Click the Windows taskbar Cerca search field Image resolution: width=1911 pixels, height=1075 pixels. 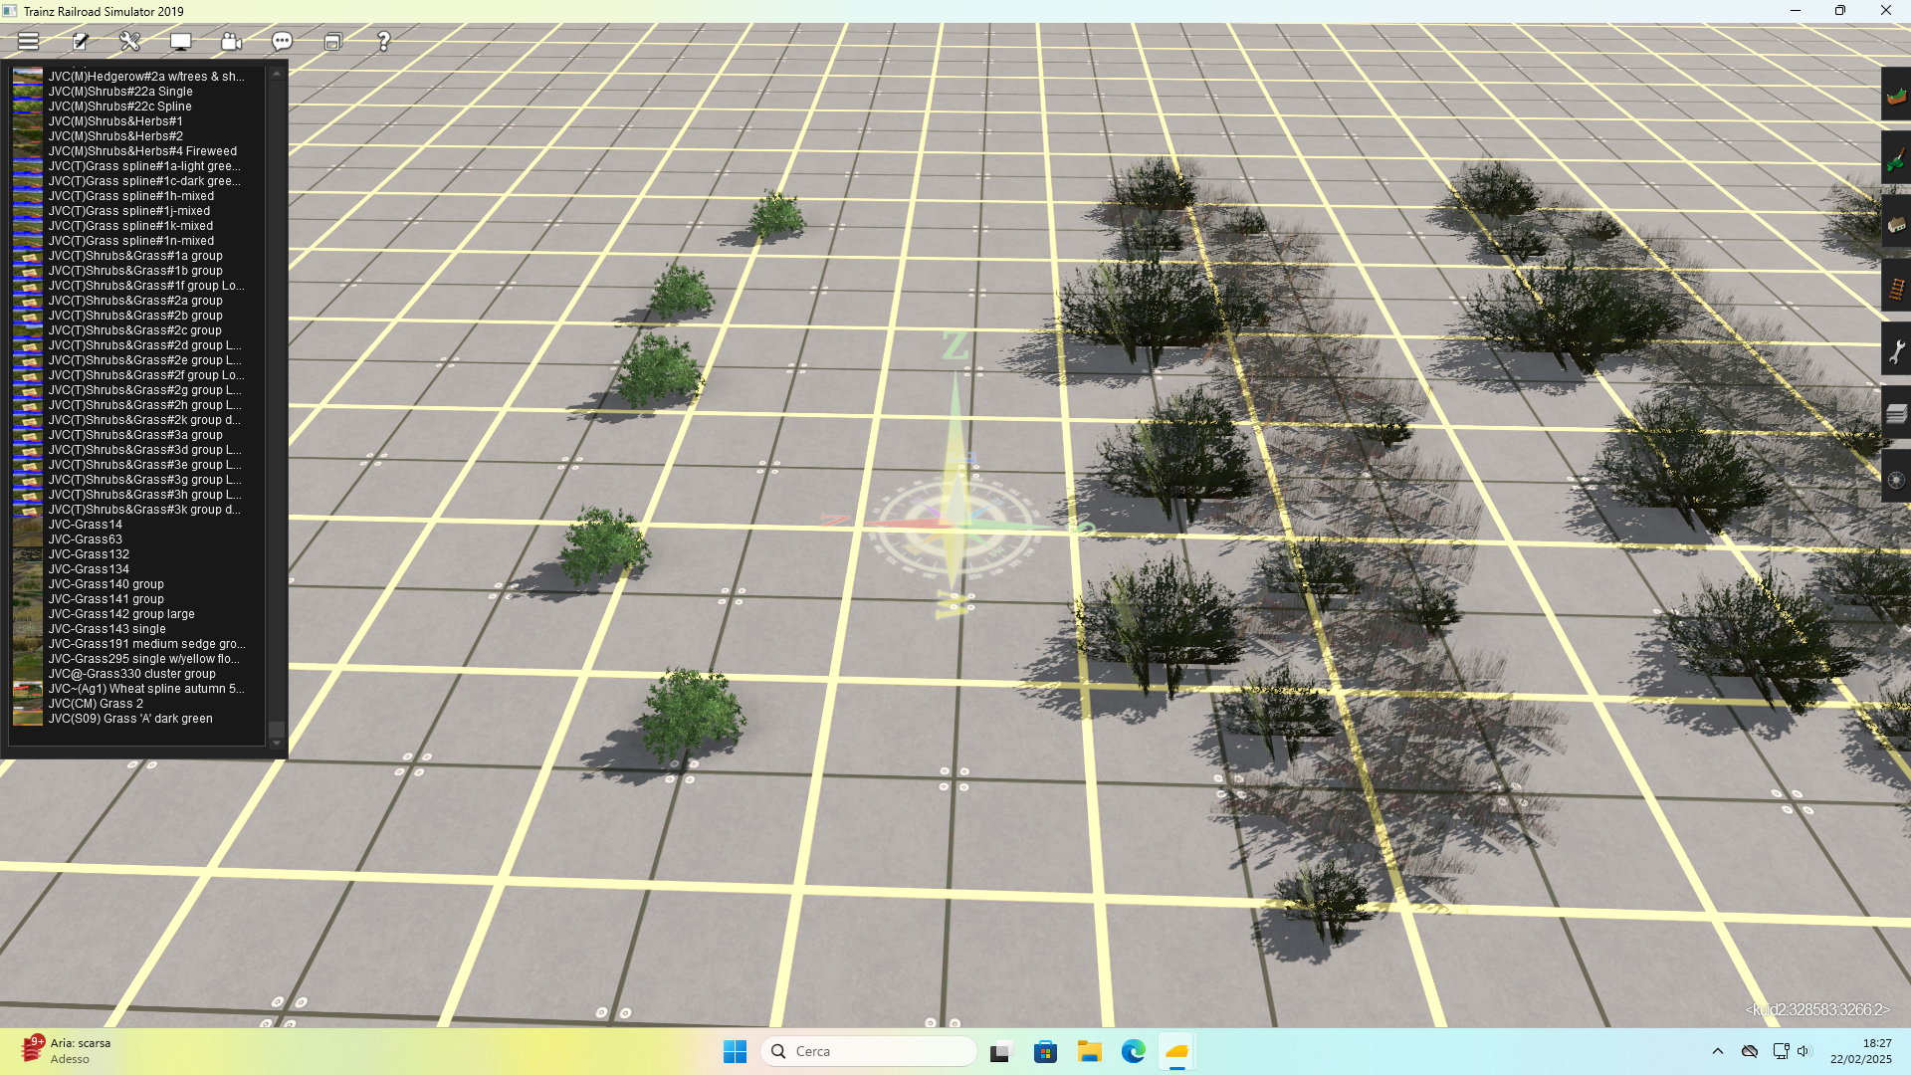[x=868, y=1051]
